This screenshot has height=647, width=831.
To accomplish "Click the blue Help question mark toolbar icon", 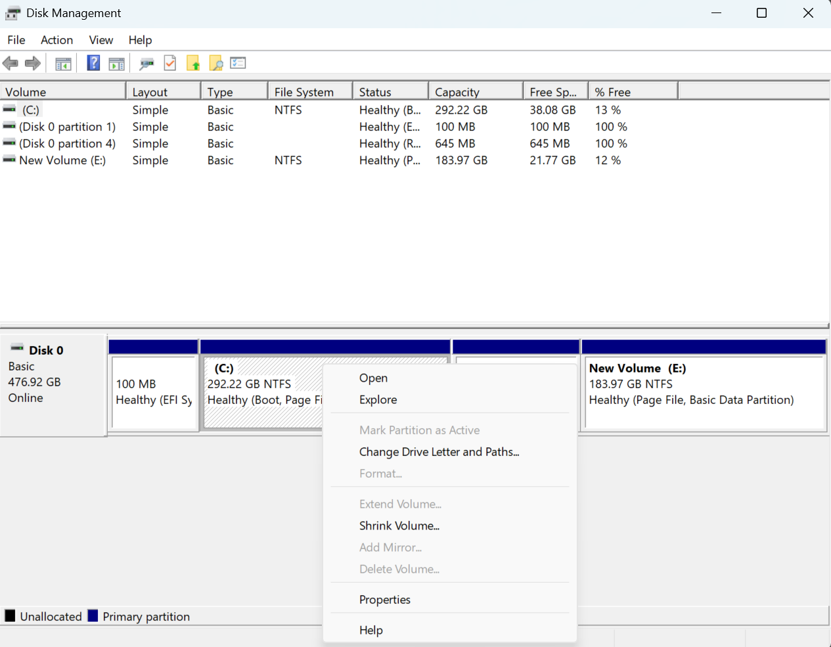I will [93, 63].
